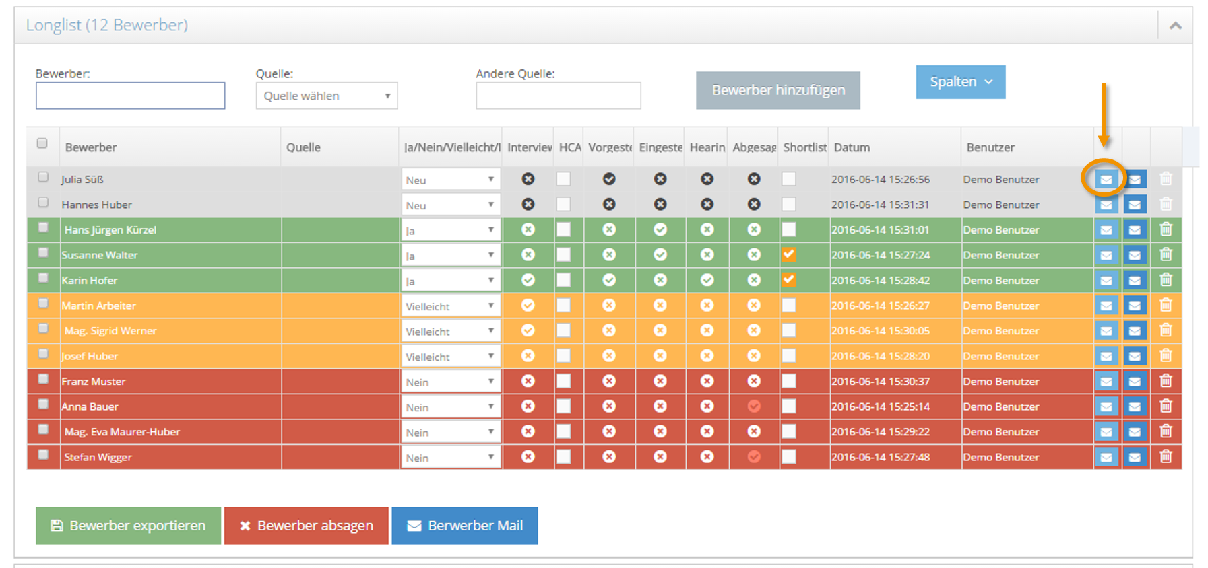
Task: Select the Stefan Wigger row checkbox
Action: click(x=43, y=455)
